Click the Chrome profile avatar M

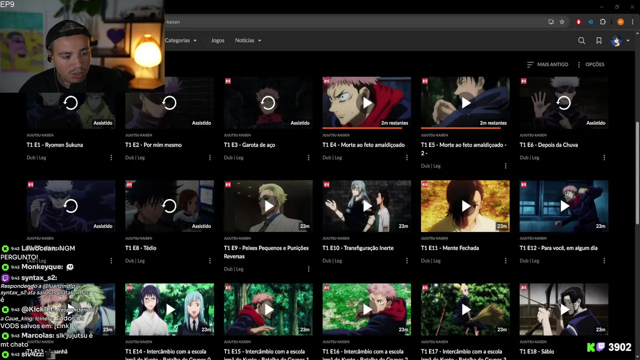click(620, 22)
